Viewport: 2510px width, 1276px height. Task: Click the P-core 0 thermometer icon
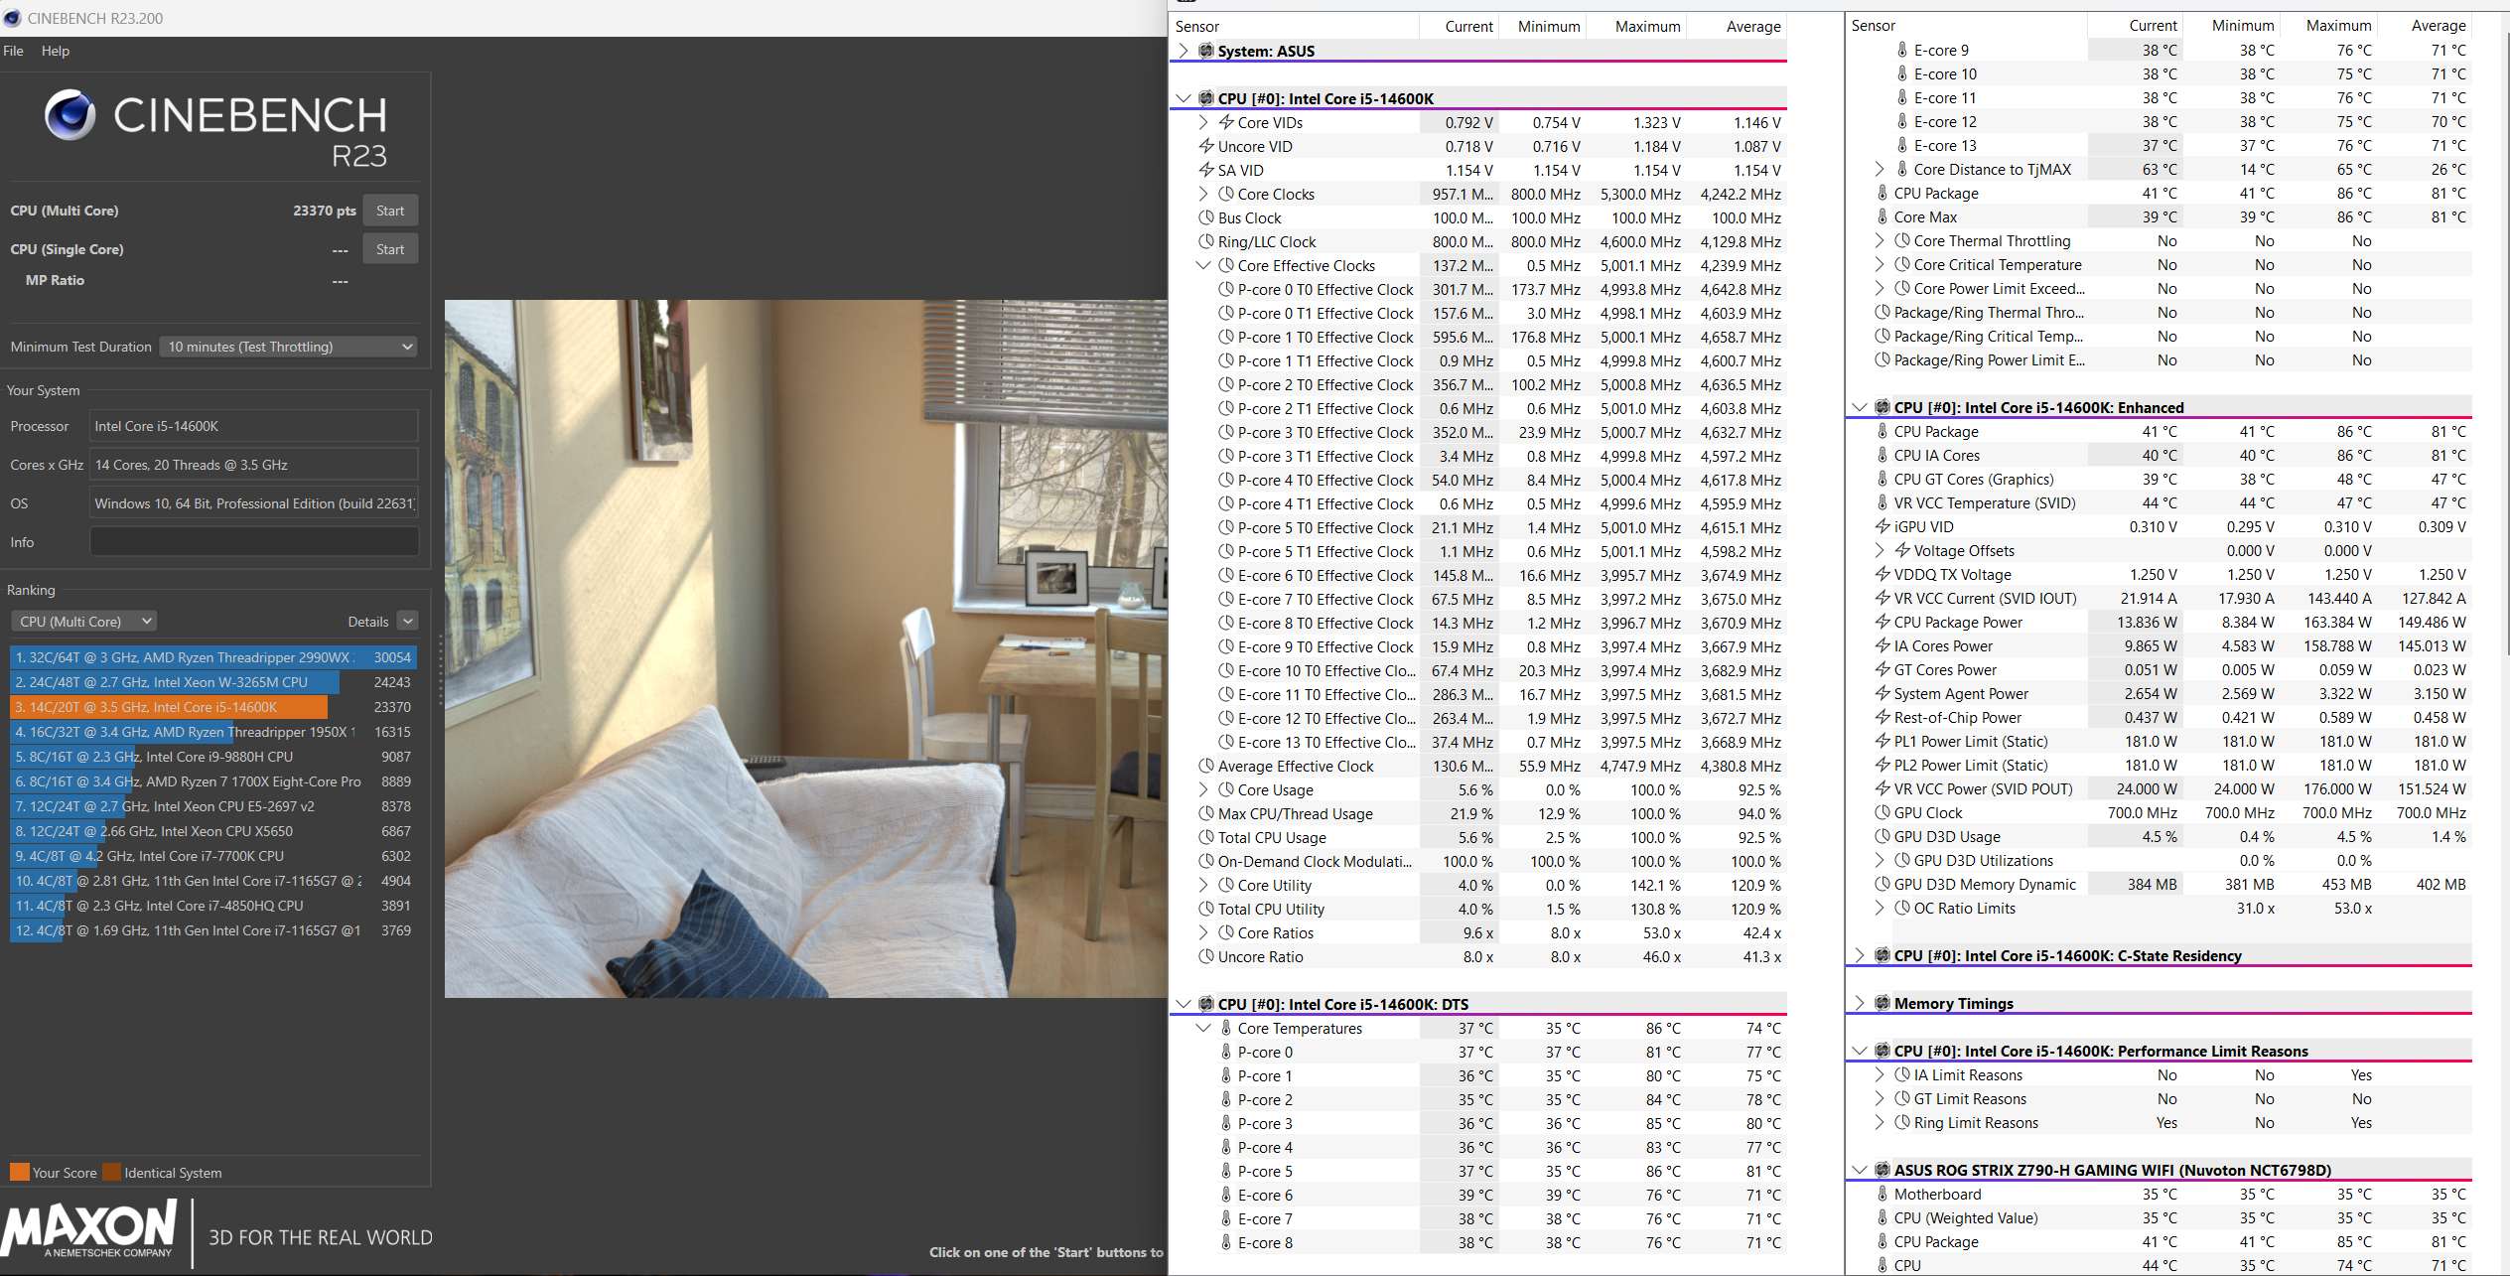[1226, 1052]
